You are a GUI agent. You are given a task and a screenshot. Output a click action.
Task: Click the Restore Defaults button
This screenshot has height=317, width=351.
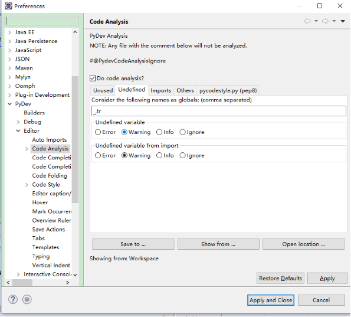(x=280, y=278)
